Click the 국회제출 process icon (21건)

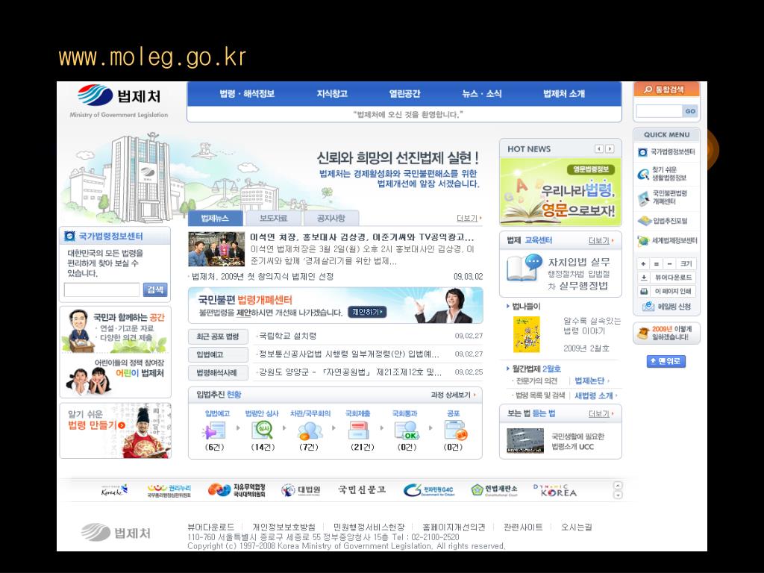tap(359, 431)
